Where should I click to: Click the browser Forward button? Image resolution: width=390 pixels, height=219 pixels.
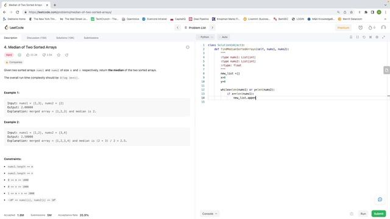[x=11, y=12]
